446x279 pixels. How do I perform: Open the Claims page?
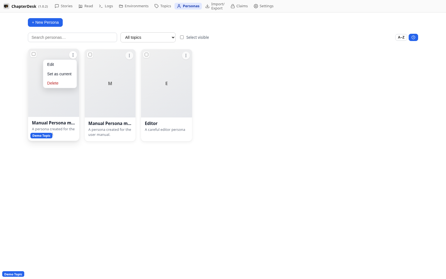click(239, 6)
